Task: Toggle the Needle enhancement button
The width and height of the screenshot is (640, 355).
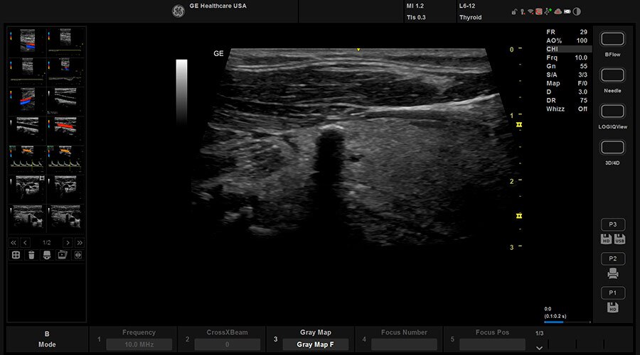Action: click(613, 75)
